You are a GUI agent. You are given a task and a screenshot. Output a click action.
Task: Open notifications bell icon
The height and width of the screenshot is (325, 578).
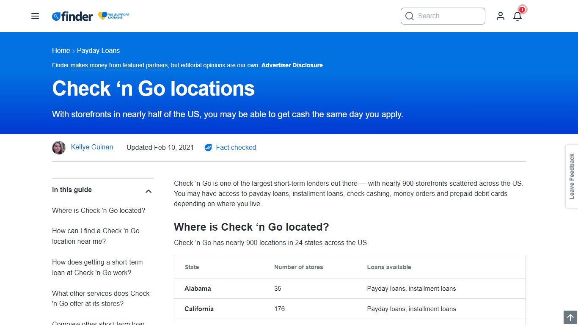click(x=517, y=16)
